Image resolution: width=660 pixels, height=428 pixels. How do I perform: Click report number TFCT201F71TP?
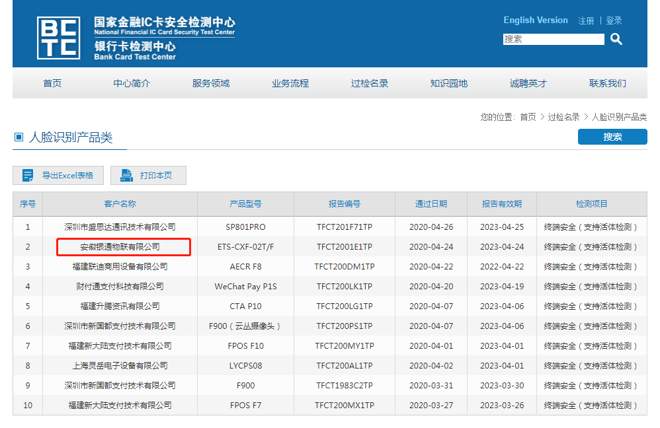pyautogui.click(x=345, y=227)
